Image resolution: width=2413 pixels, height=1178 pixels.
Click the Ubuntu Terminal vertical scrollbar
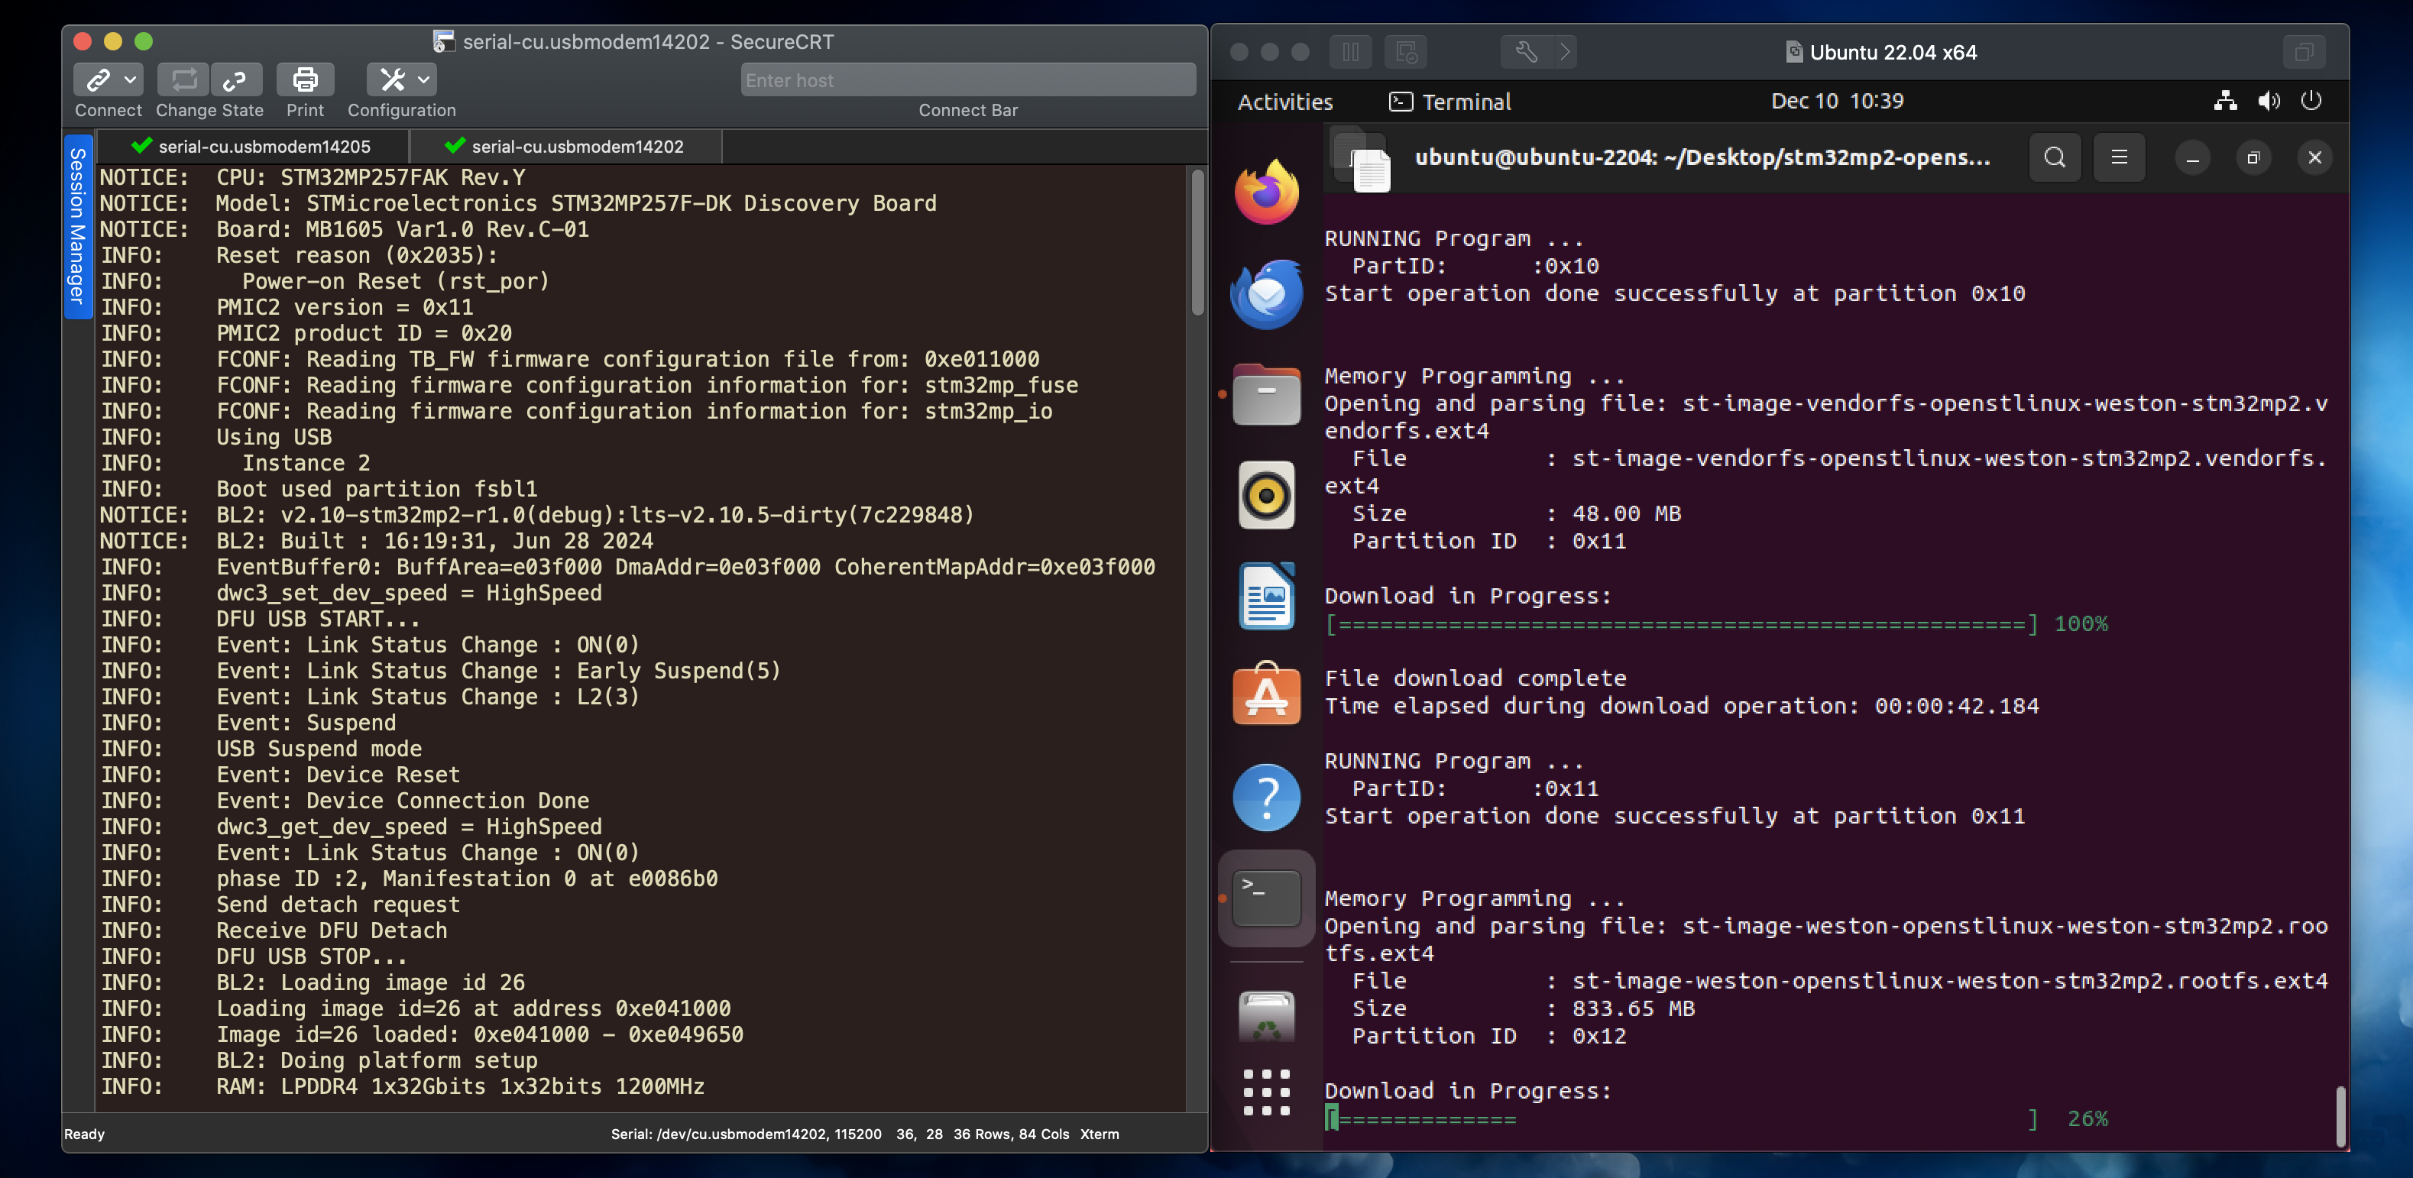[2340, 1115]
